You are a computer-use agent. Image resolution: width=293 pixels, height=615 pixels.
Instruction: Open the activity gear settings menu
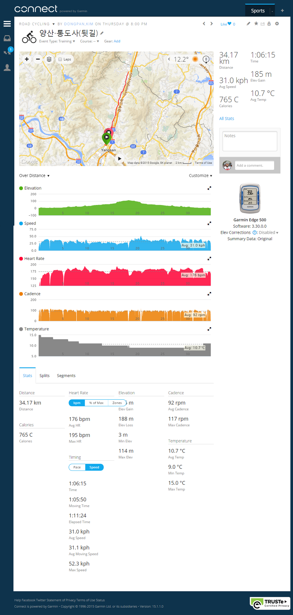277,24
